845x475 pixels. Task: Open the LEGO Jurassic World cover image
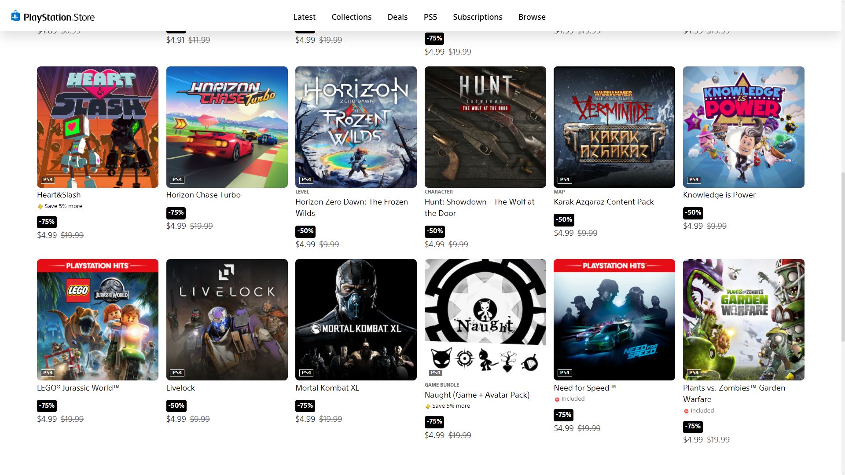[x=98, y=320]
